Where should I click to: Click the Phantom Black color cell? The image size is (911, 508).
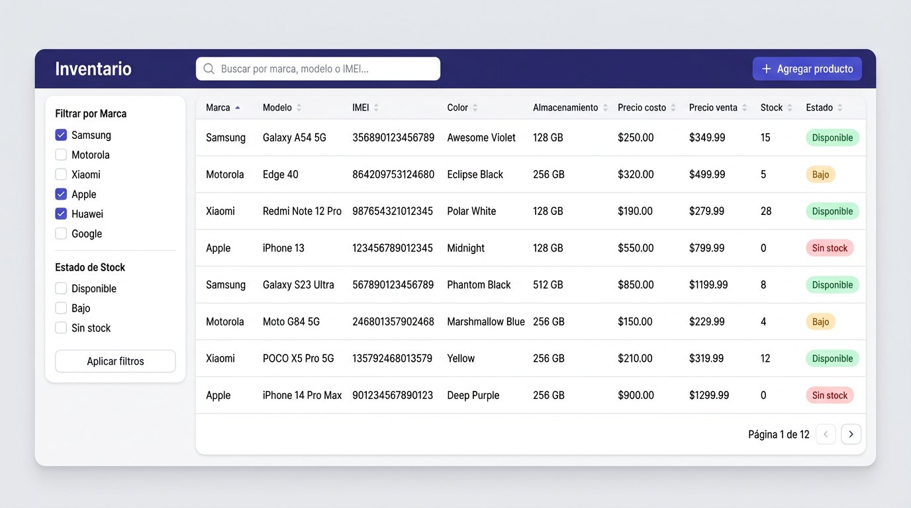tap(479, 284)
